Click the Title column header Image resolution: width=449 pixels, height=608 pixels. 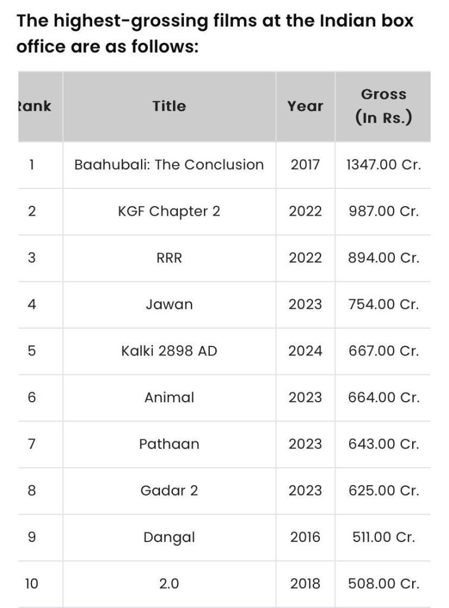pyautogui.click(x=169, y=106)
